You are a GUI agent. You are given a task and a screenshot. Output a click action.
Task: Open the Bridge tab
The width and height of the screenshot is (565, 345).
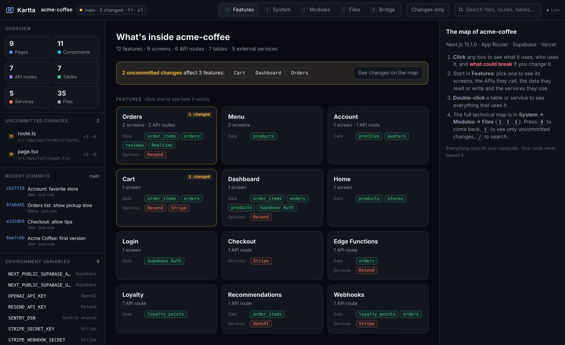(383, 10)
